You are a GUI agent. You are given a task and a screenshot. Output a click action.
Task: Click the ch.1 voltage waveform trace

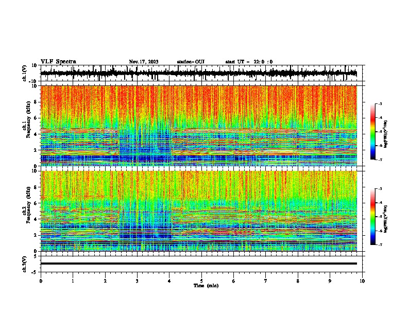coord(198,73)
